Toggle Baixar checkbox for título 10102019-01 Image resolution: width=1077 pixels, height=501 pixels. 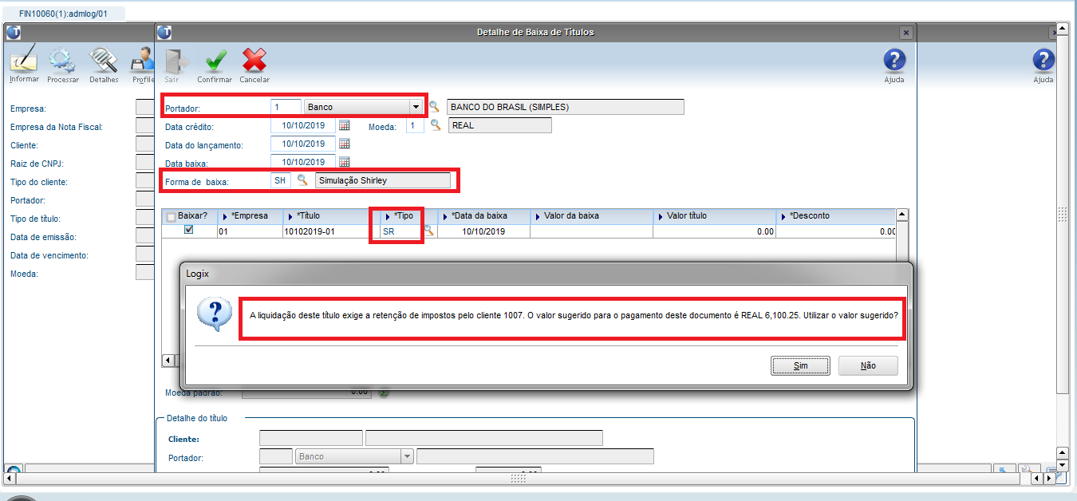pos(188,230)
